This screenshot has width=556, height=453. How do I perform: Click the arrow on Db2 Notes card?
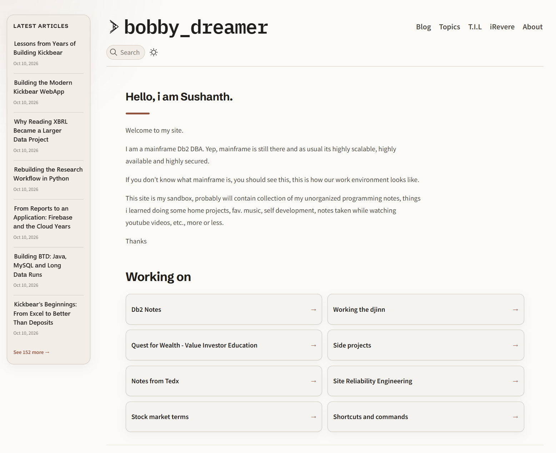314,310
